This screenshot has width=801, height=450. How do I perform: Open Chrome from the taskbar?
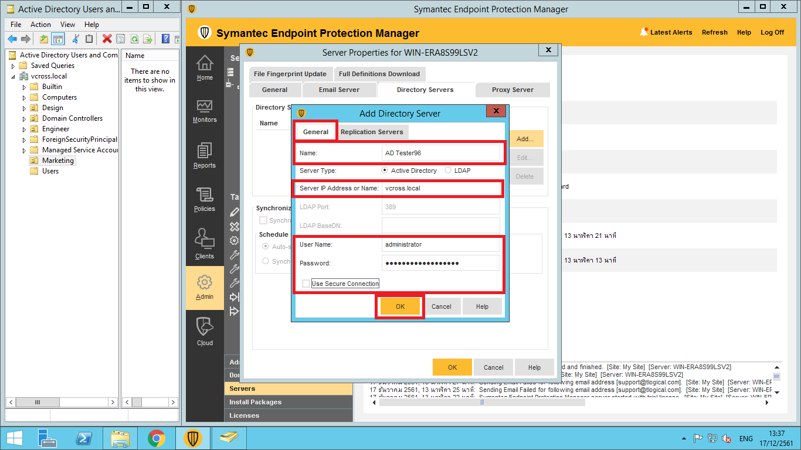pyautogui.click(x=156, y=438)
